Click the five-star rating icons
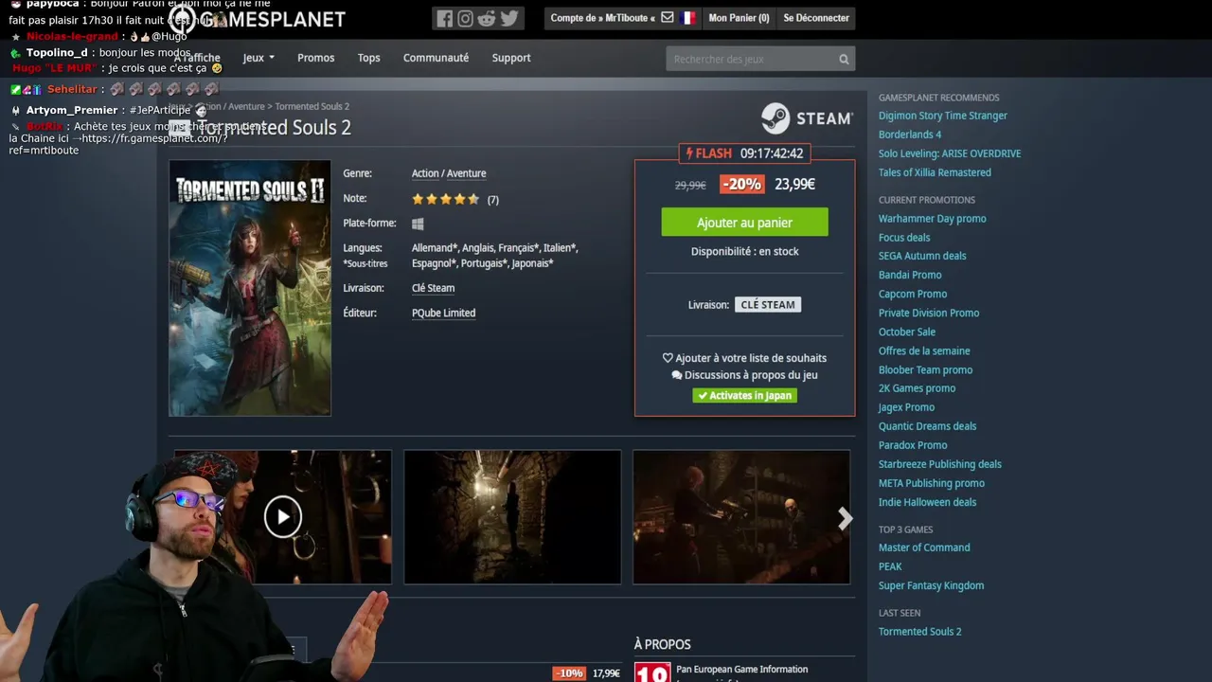 pyautogui.click(x=446, y=199)
